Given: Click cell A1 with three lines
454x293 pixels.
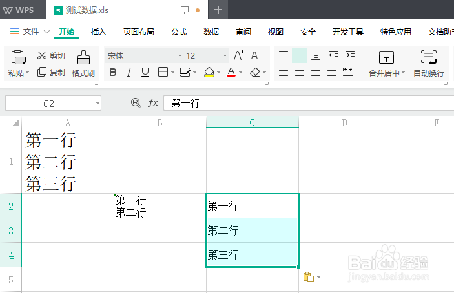Looking at the screenshot, I should tap(68, 161).
